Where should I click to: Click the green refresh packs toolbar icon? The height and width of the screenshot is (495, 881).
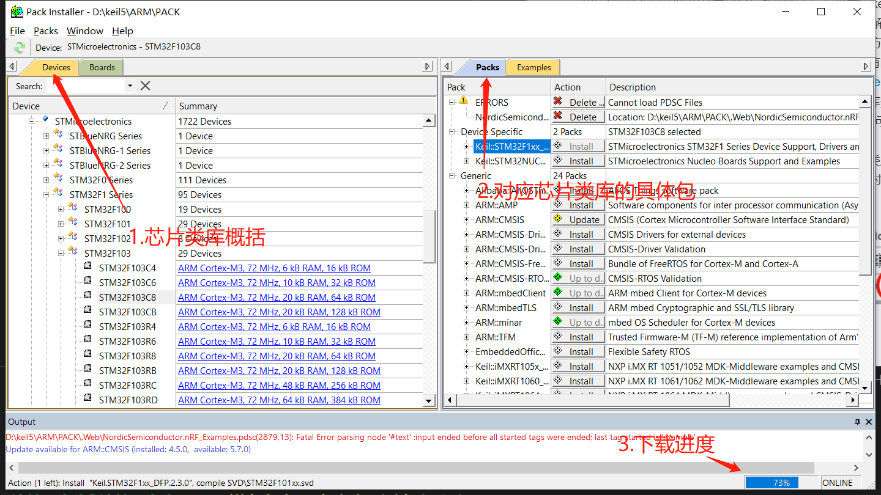pyautogui.click(x=20, y=47)
